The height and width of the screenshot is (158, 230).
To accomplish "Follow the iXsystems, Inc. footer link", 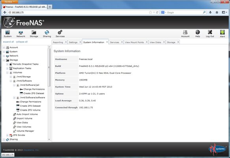I will click(31, 150).
